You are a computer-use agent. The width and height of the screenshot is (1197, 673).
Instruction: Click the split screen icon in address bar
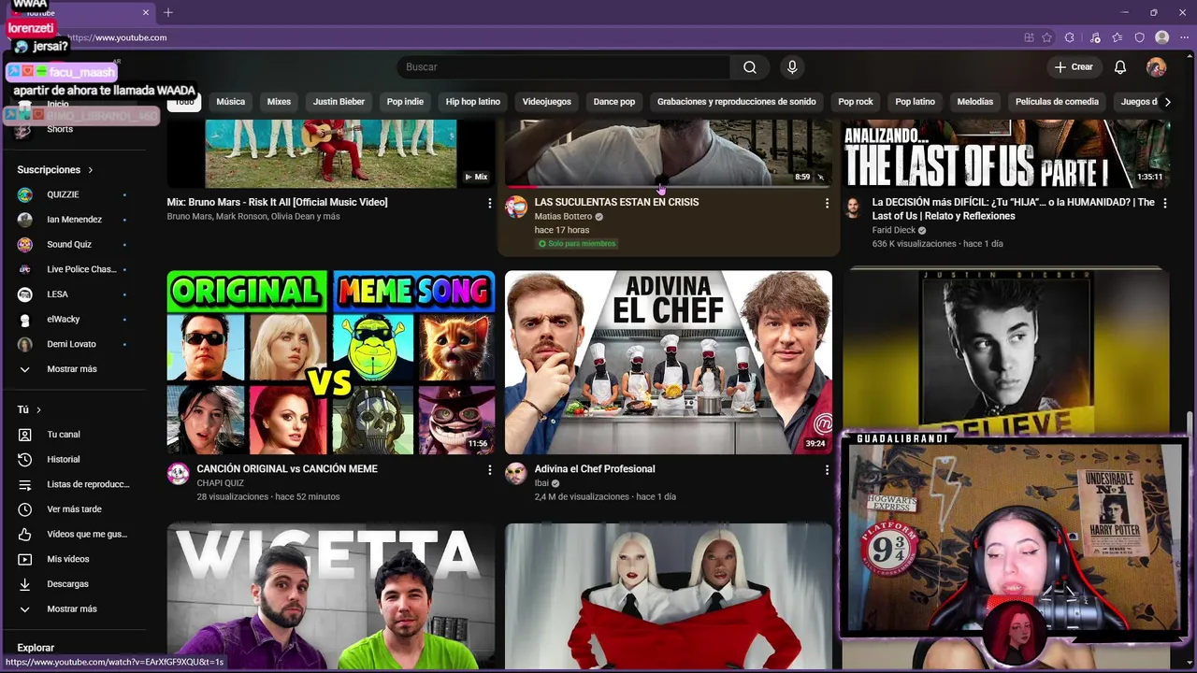click(x=1029, y=37)
